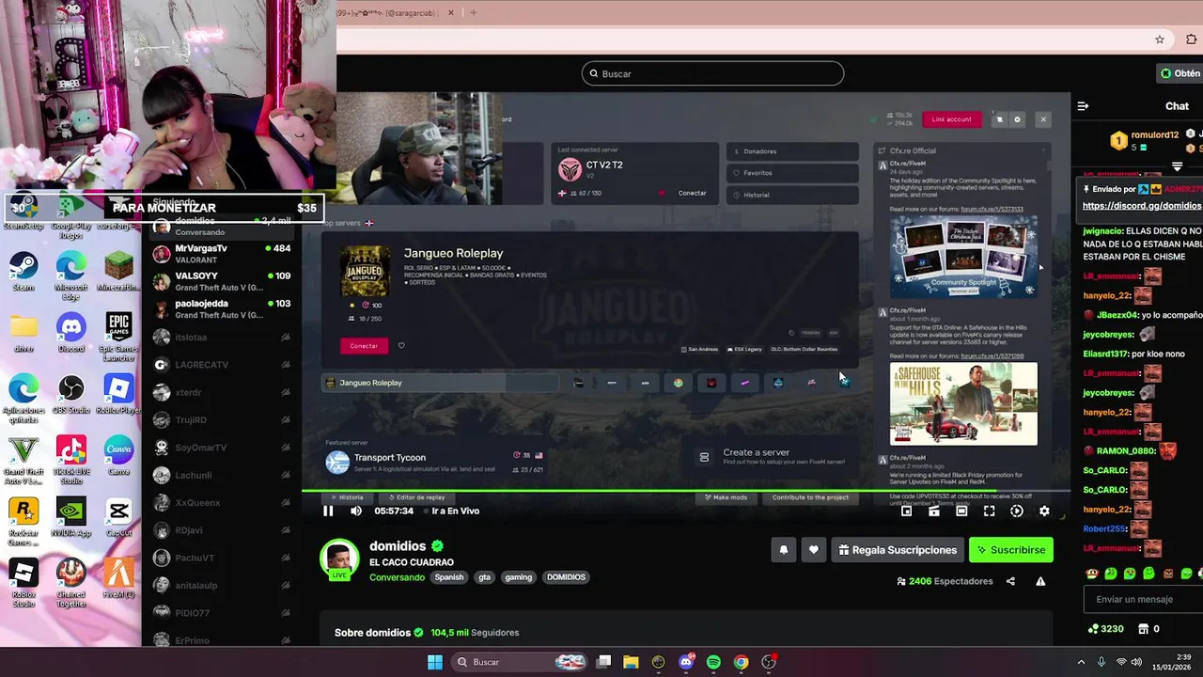Expand pinned message chevron in chat
1203x677 pixels.
tap(1177, 167)
